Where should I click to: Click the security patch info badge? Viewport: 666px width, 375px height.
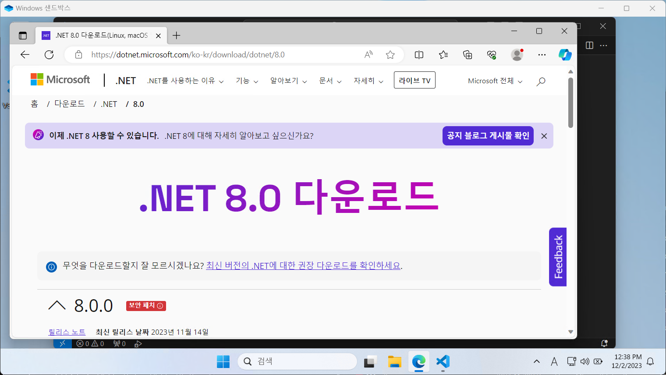tap(146, 306)
